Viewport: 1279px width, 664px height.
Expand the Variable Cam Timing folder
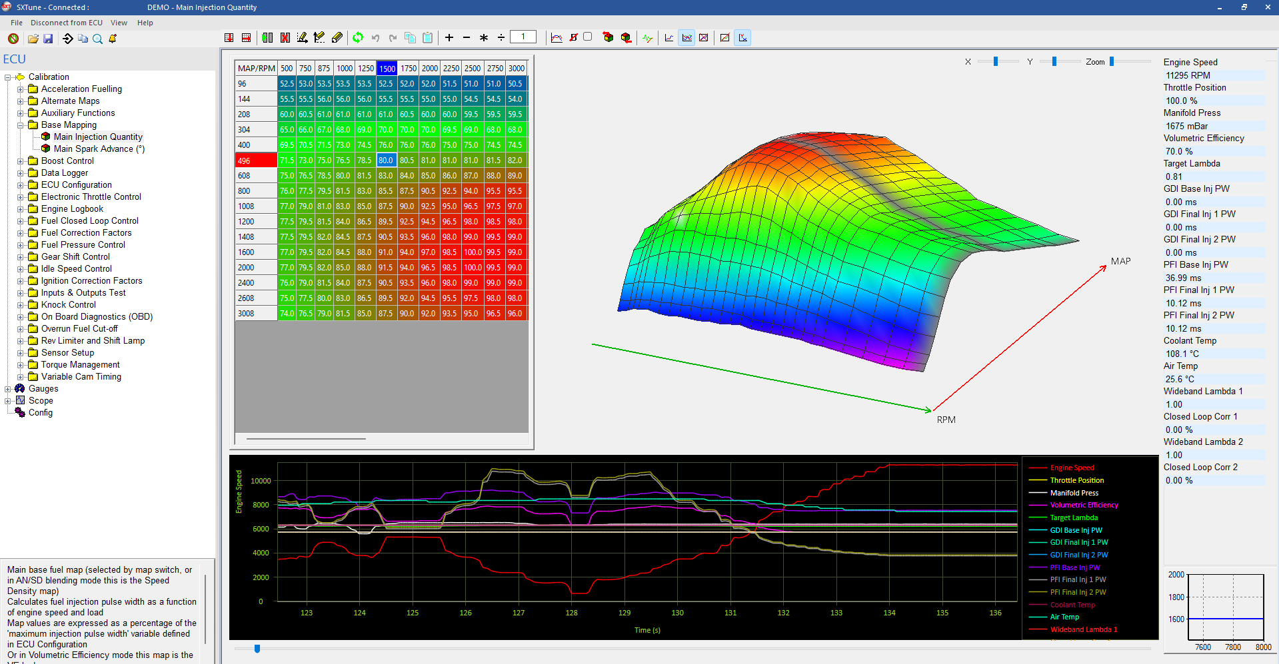(20, 377)
